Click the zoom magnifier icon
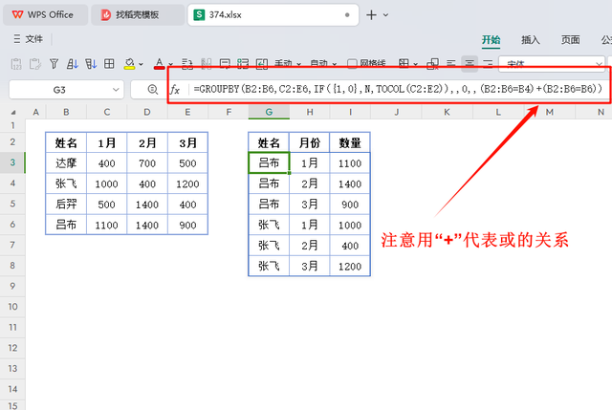Screen dimensions: 612x410 pyautogui.click(x=153, y=90)
